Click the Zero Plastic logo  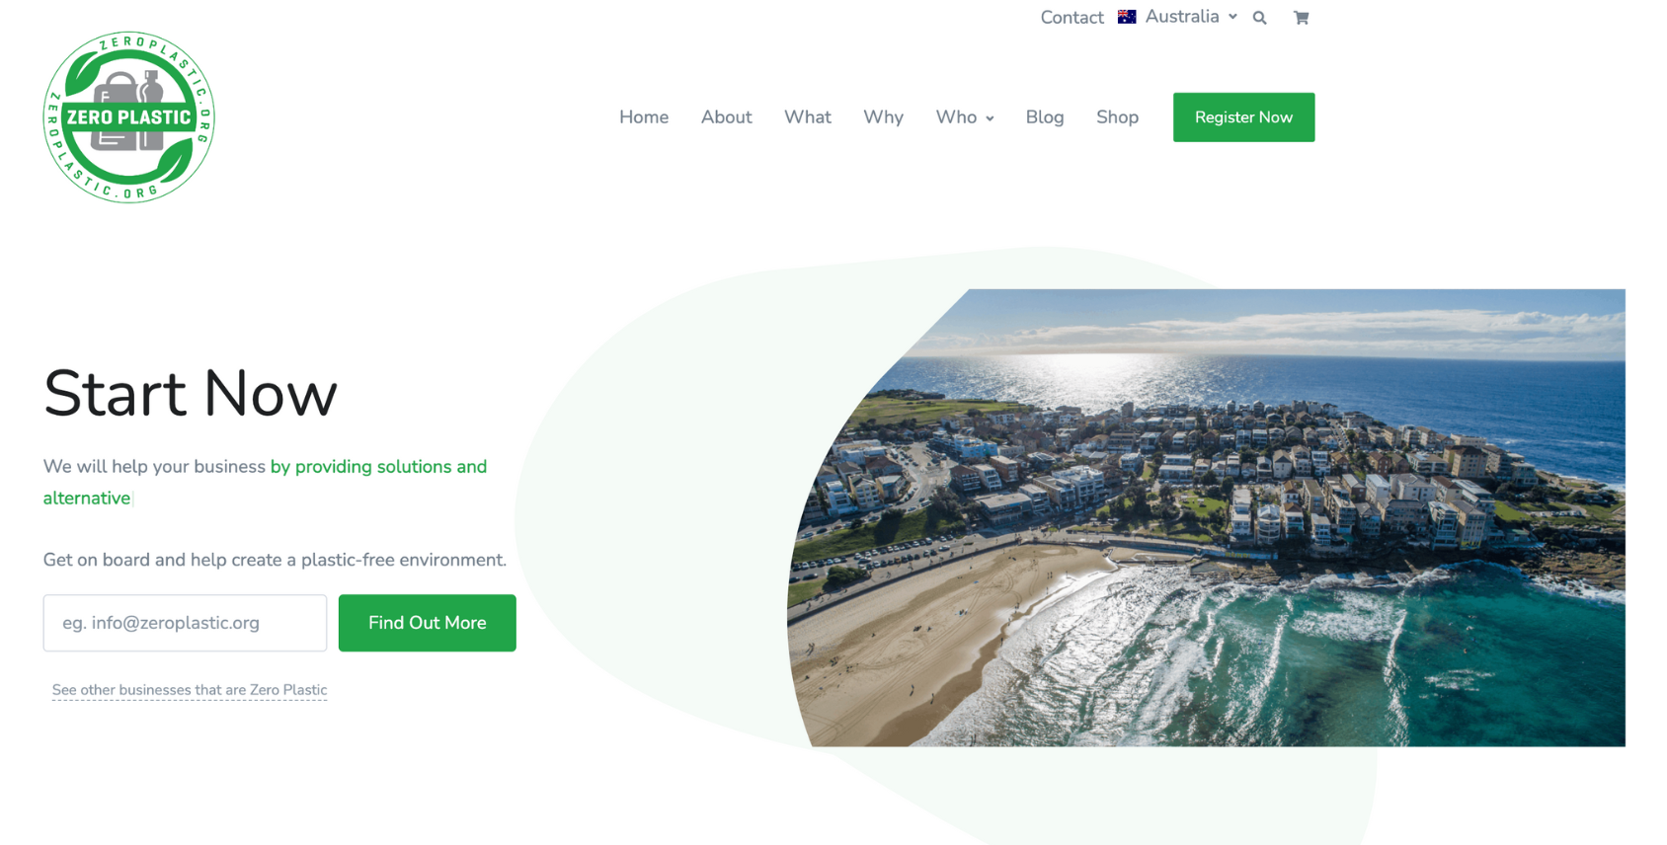[x=128, y=116]
